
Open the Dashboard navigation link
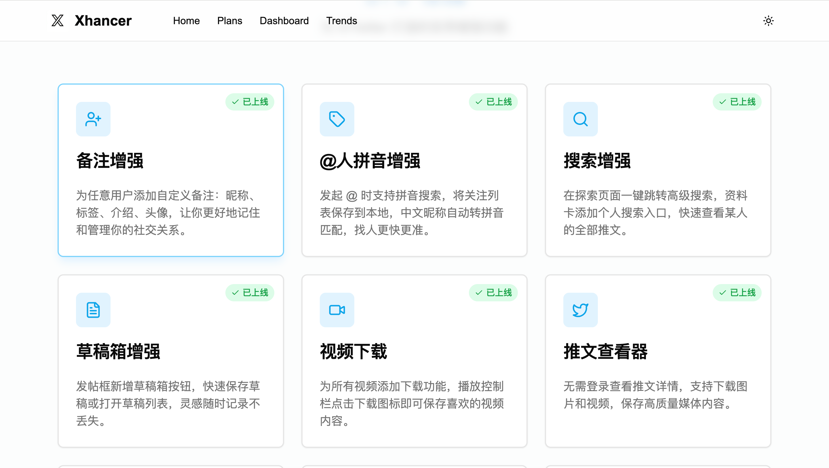click(284, 21)
